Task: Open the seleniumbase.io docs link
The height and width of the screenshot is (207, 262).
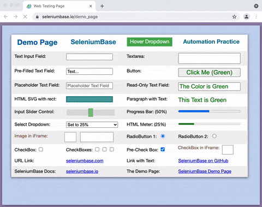Action: [x=82, y=171]
